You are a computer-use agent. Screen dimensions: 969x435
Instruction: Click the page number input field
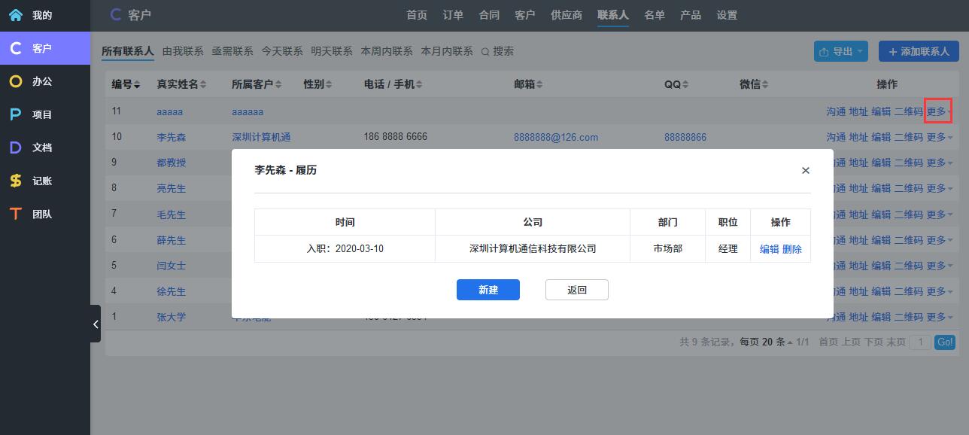(919, 342)
